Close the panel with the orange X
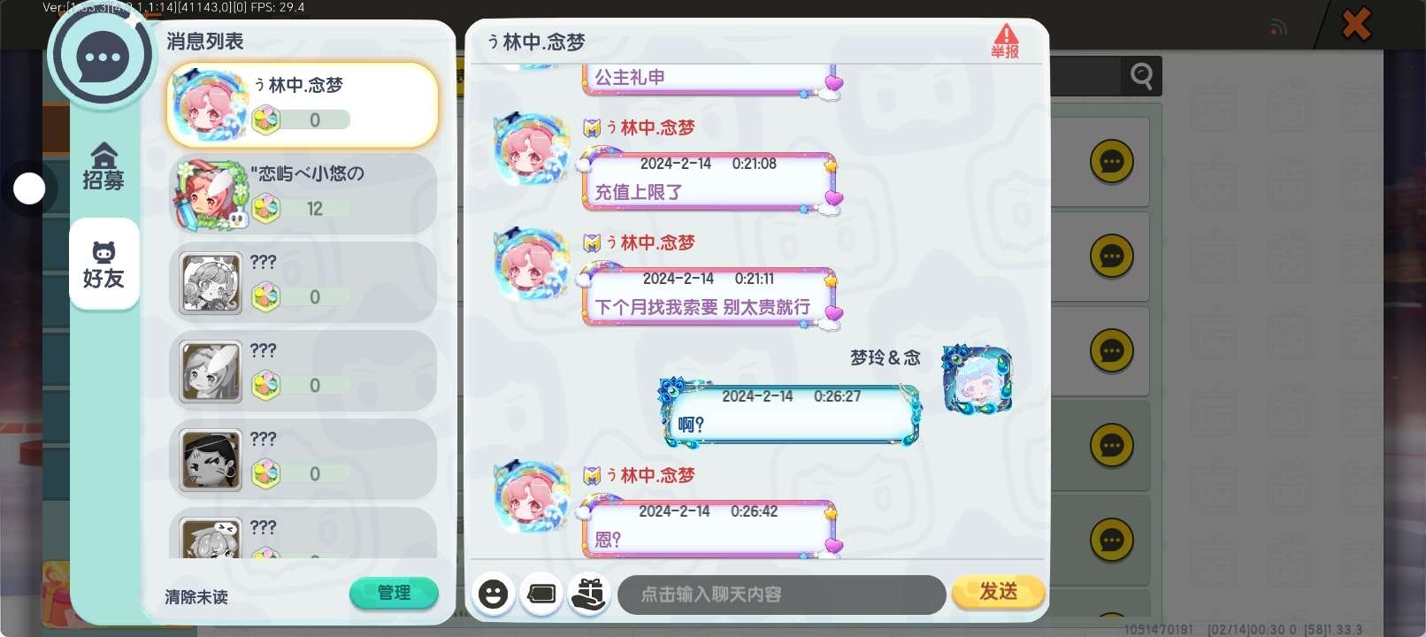The height and width of the screenshot is (637, 1426). pos(1356,24)
